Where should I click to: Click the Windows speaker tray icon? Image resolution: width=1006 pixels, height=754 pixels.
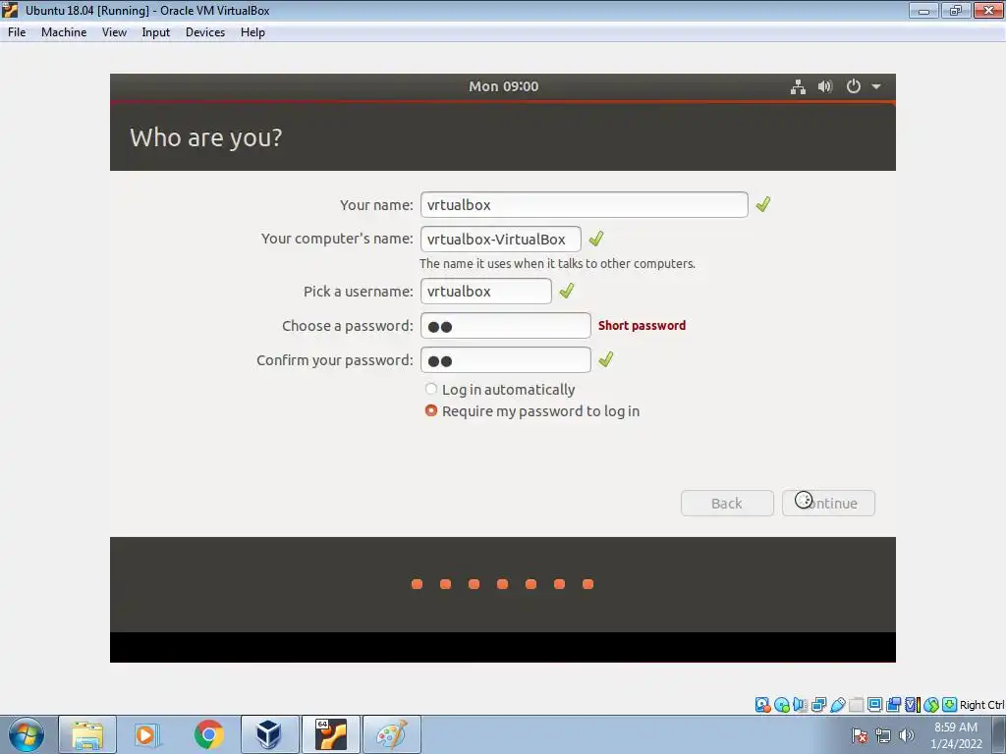906,735
